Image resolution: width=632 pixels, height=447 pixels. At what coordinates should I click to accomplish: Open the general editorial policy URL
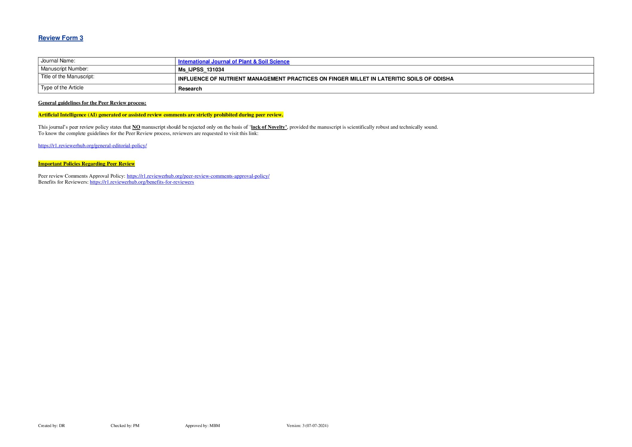(x=92, y=146)
